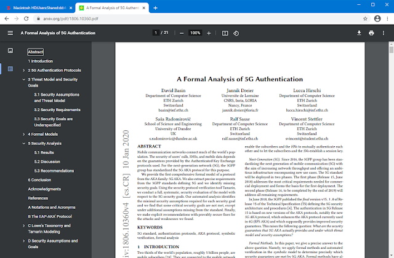Rotate the page counterclockwise
The width and height of the screenshot is (394, 258).
[236, 33]
